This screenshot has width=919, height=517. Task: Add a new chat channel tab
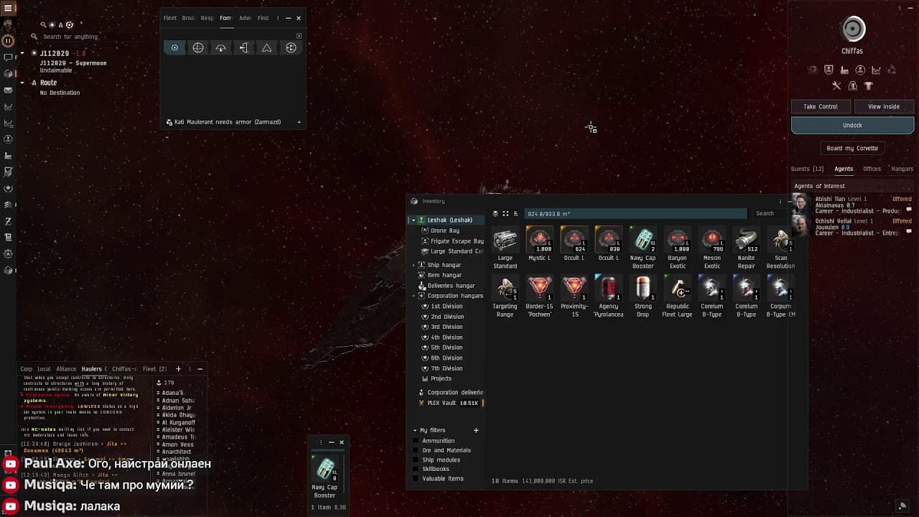point(179,369)
